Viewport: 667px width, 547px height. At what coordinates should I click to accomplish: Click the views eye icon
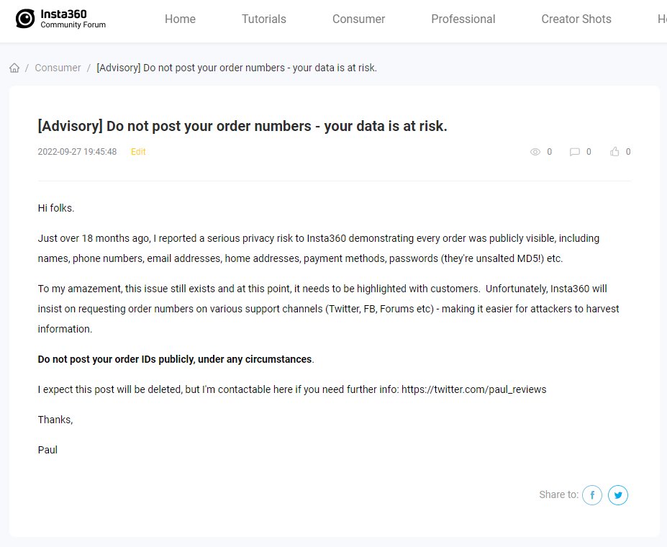pos(535,152)
